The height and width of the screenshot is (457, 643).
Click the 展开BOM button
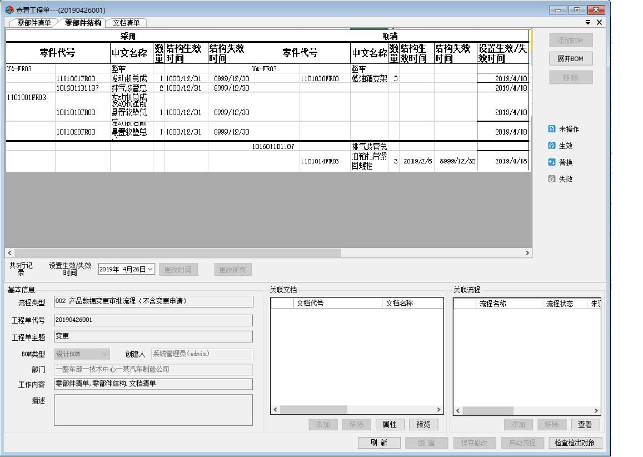pos(570,59)
